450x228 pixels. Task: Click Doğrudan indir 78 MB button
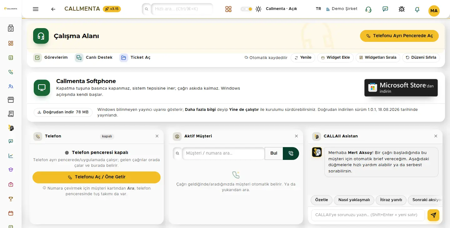(63, 112)
